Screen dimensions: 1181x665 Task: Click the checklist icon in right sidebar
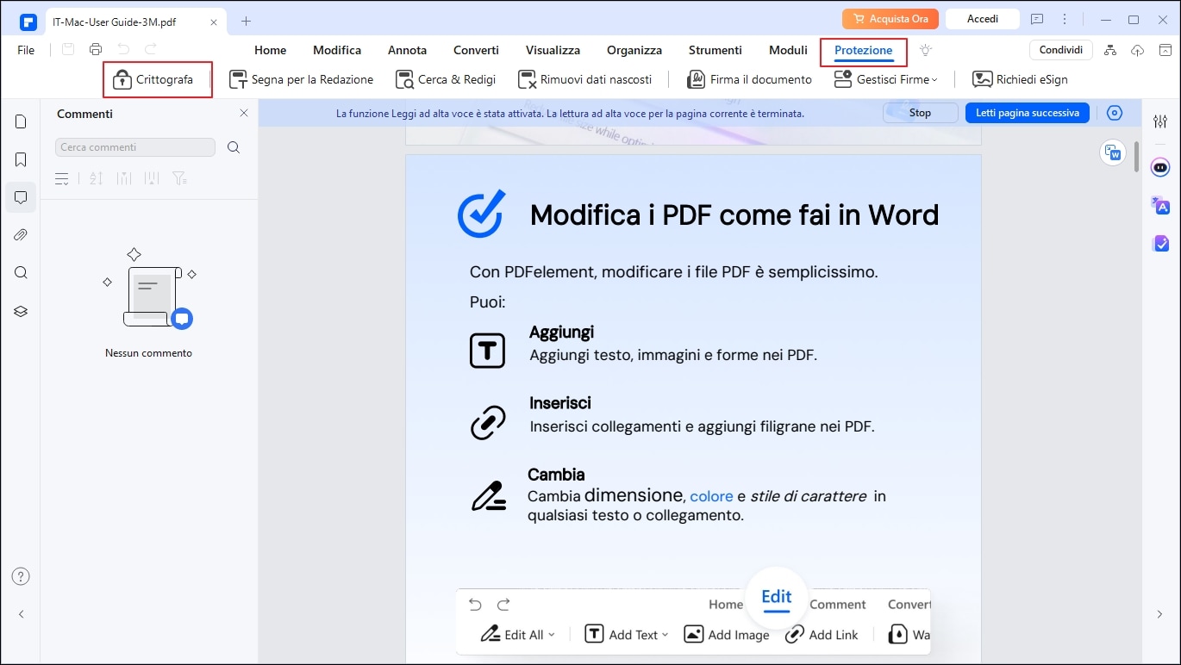tap(1160, 244)
